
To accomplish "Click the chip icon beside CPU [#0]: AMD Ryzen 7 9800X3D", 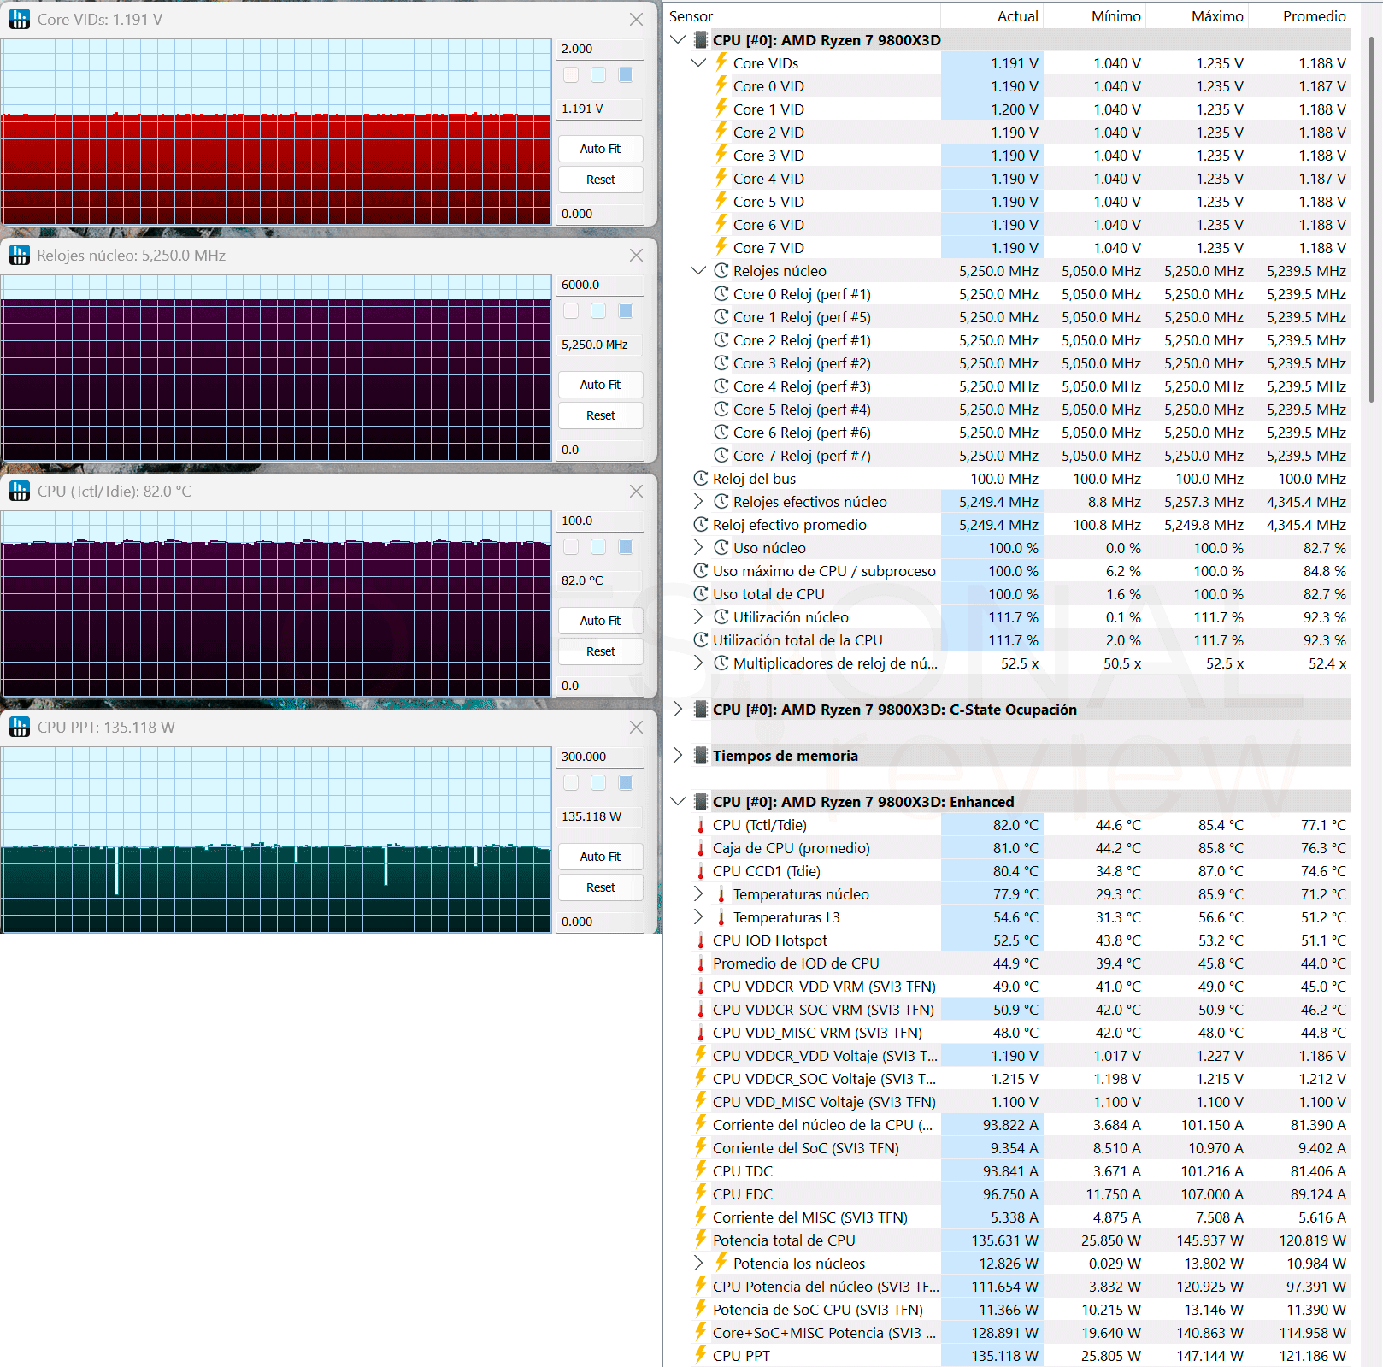I will click(x=701, y=39).
